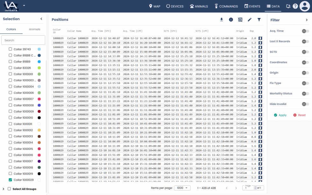Collapse the Selection panel
This screenshot has height=195, width=312.
[x=41, y=19]
